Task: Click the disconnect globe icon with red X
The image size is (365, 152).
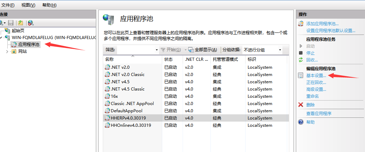Action: (31, 23)
